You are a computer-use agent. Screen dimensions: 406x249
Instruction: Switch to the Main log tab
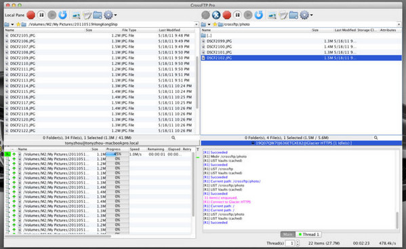[287, 235]
